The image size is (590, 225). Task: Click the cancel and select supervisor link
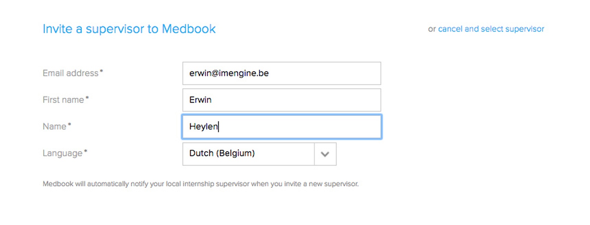tap(491, 29)
